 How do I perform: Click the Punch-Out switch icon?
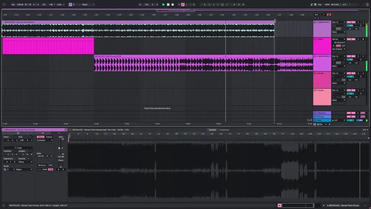[x=227, y=4]
